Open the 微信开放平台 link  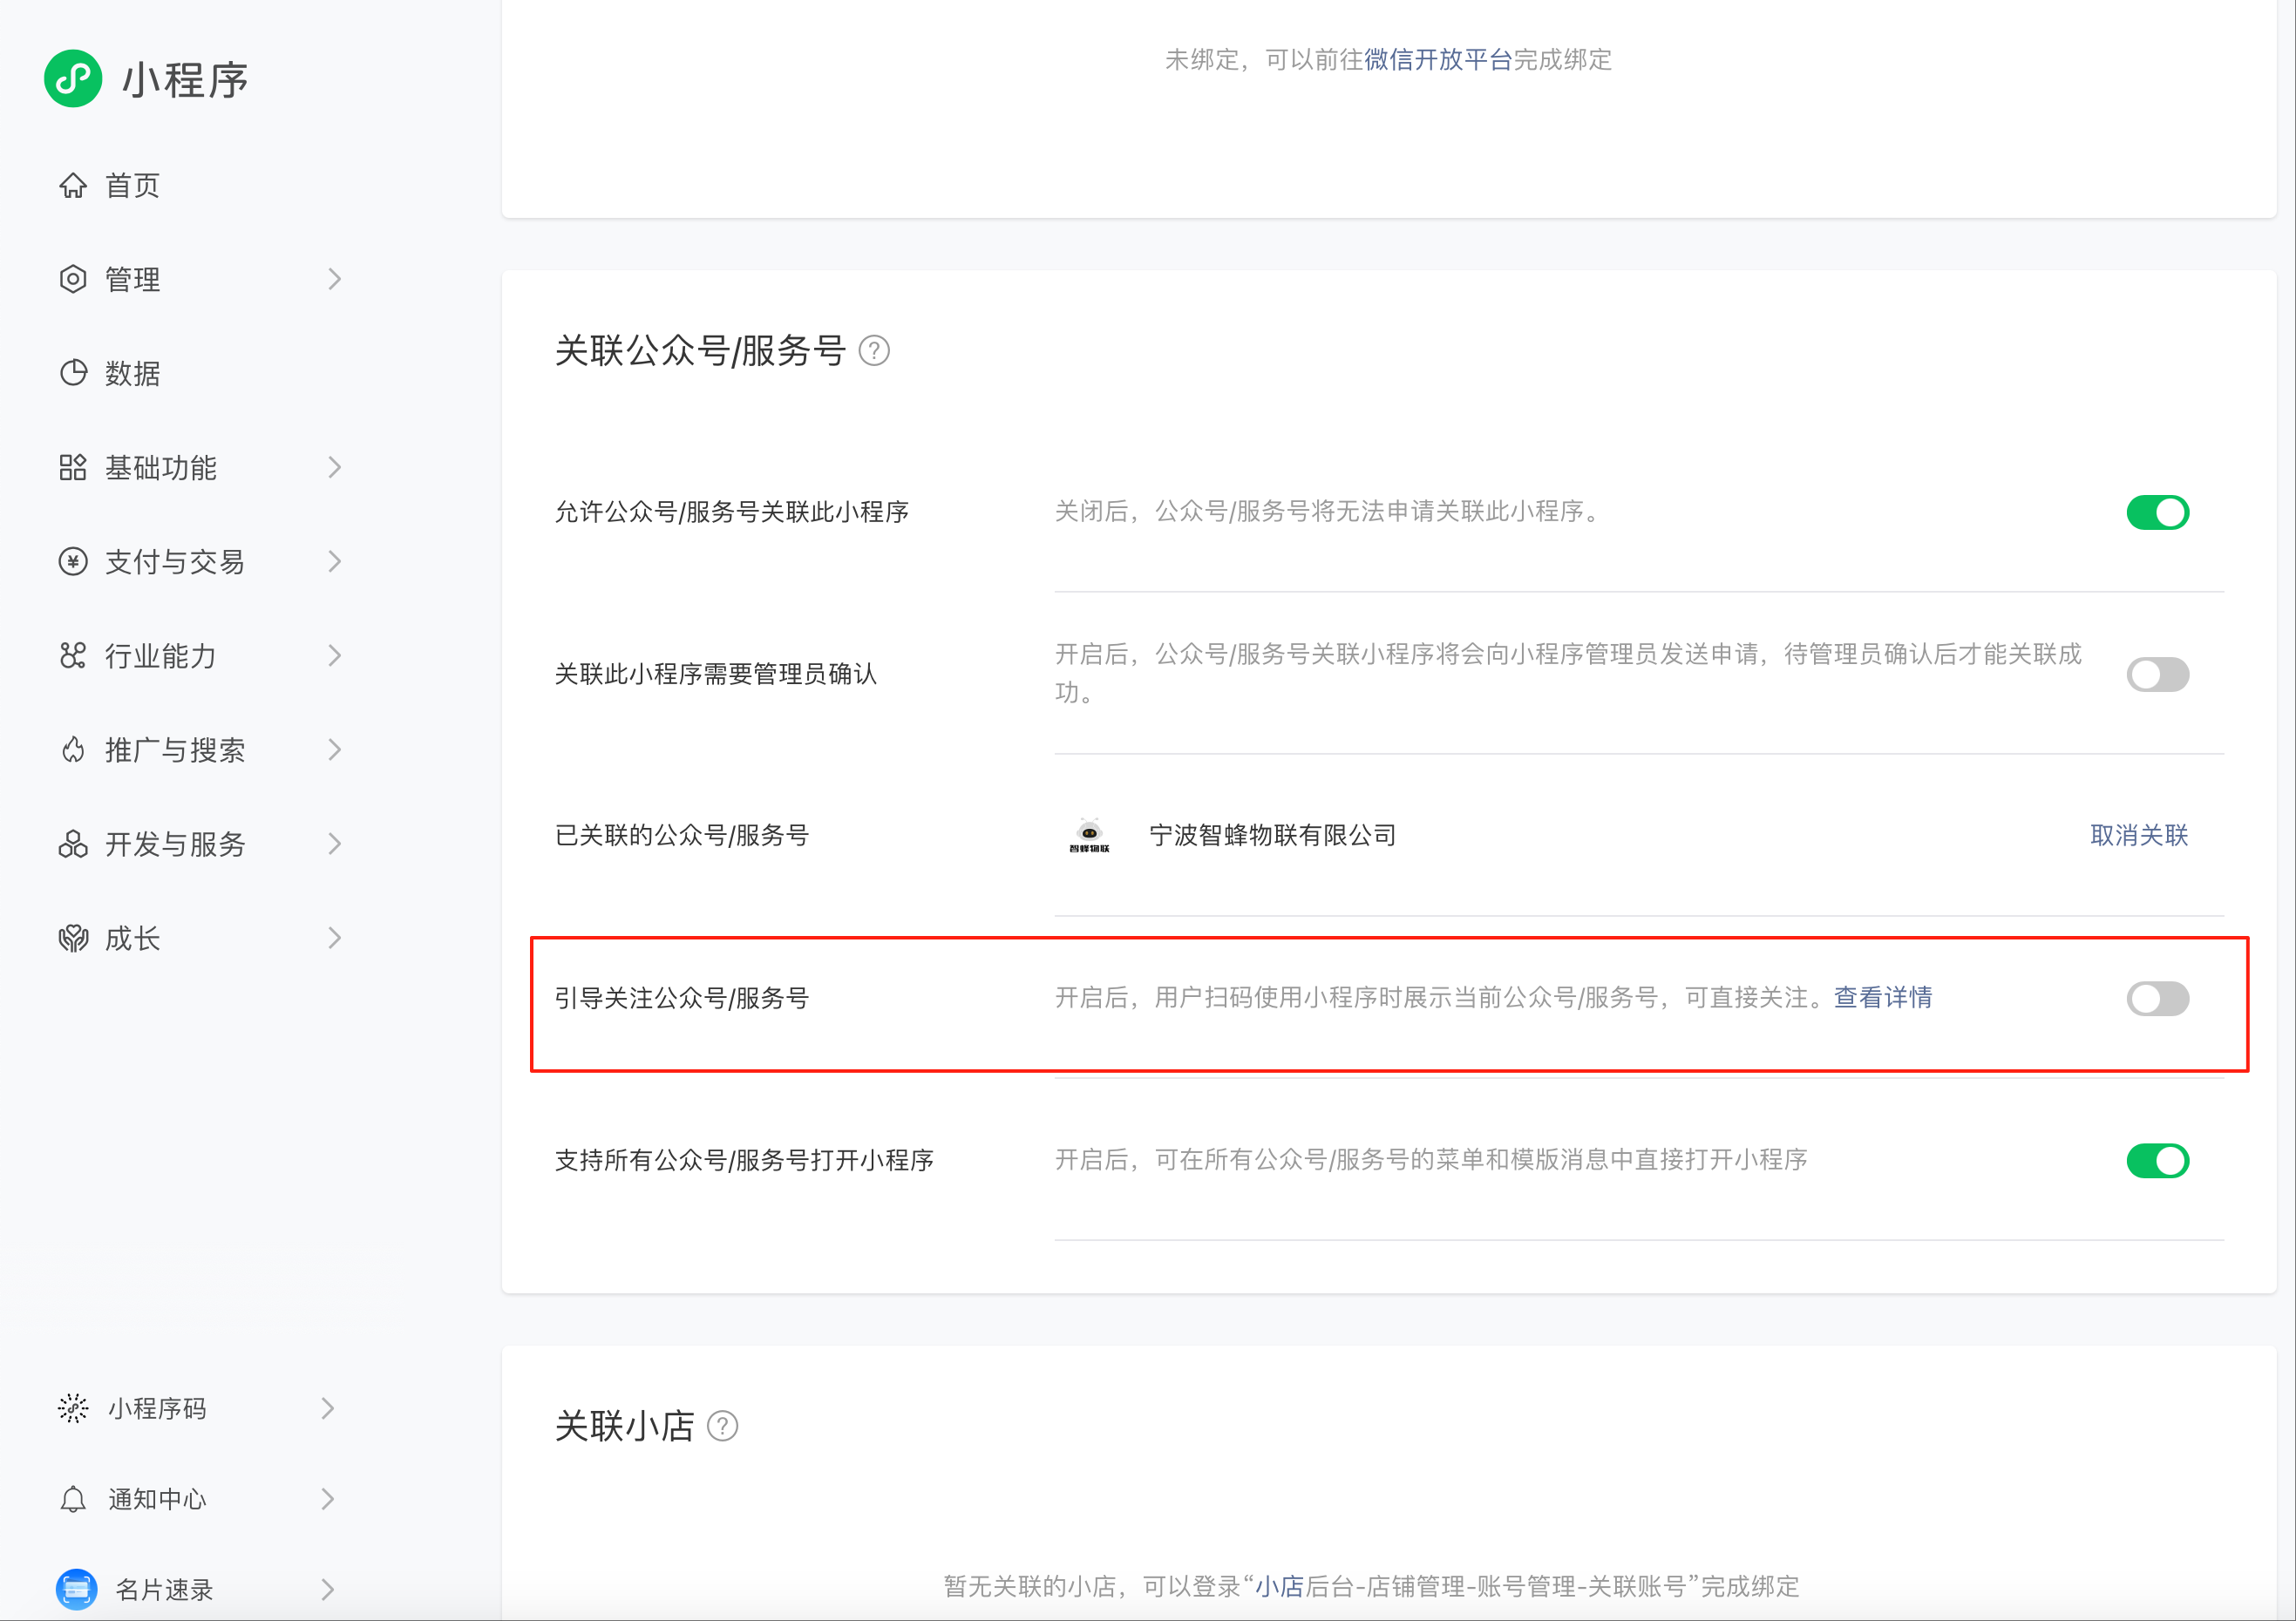[1437, 60]
